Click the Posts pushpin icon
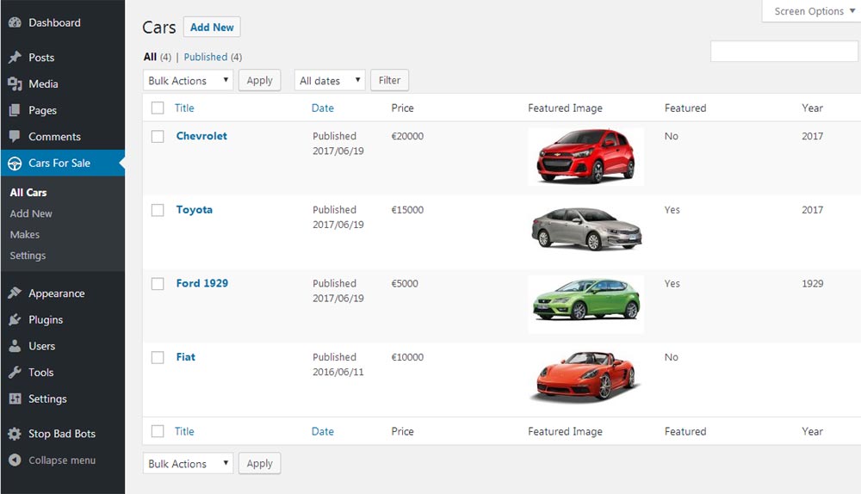The image size is (861, 494). click(x=15, y=58)
